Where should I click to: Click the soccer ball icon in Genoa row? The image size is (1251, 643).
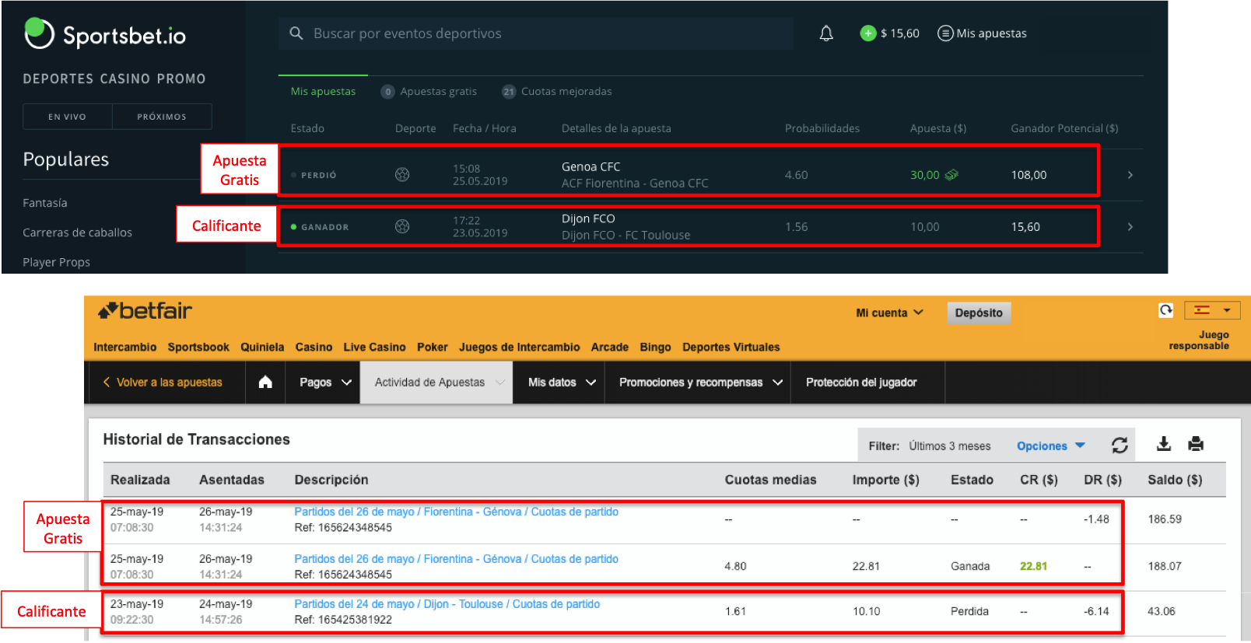tap(402, 175)
